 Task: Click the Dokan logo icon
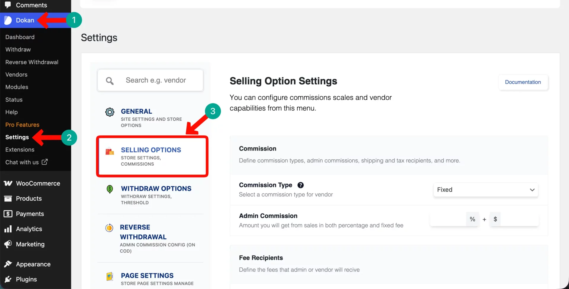click(x=8, y=20)
